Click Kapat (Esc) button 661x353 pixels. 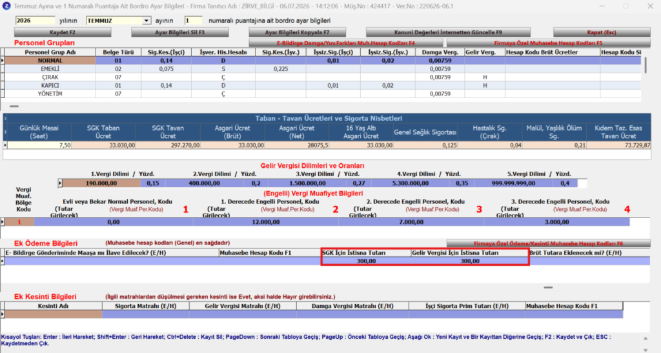click(602, 32)
